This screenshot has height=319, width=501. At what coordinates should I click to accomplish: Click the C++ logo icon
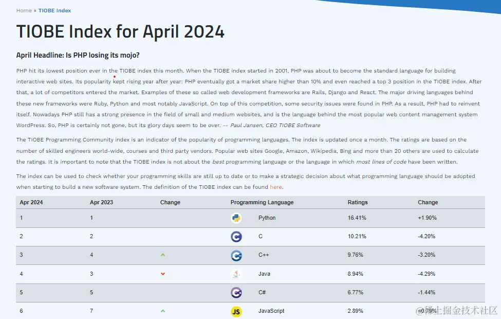236,256
